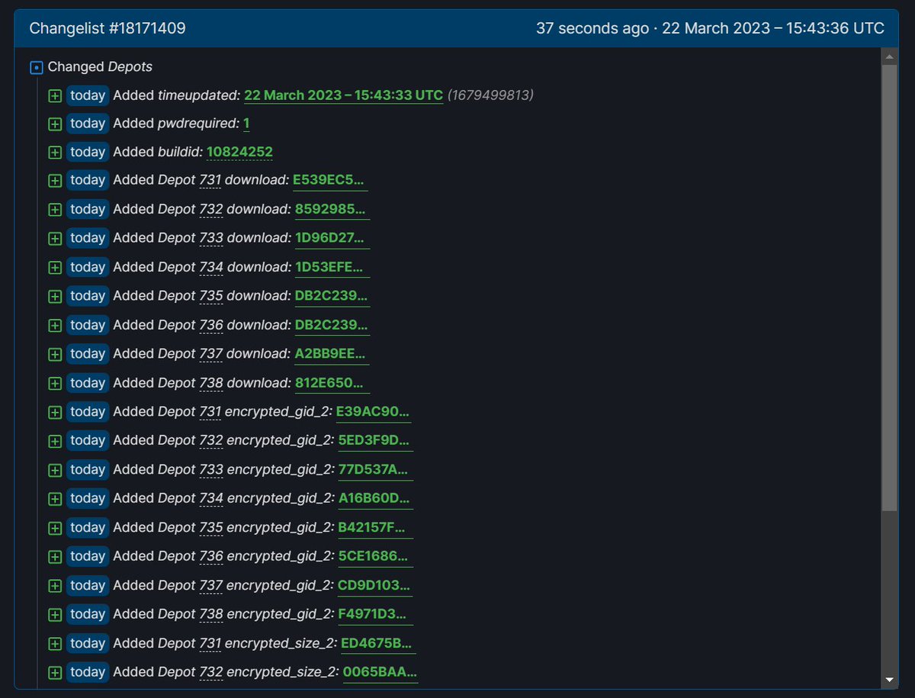Click Depot 735 download hash DB2C239...
This screenshot has width=915, height=698.
[x=332, y=297]
